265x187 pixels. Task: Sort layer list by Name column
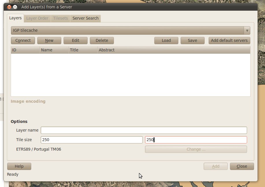(54, 50)
